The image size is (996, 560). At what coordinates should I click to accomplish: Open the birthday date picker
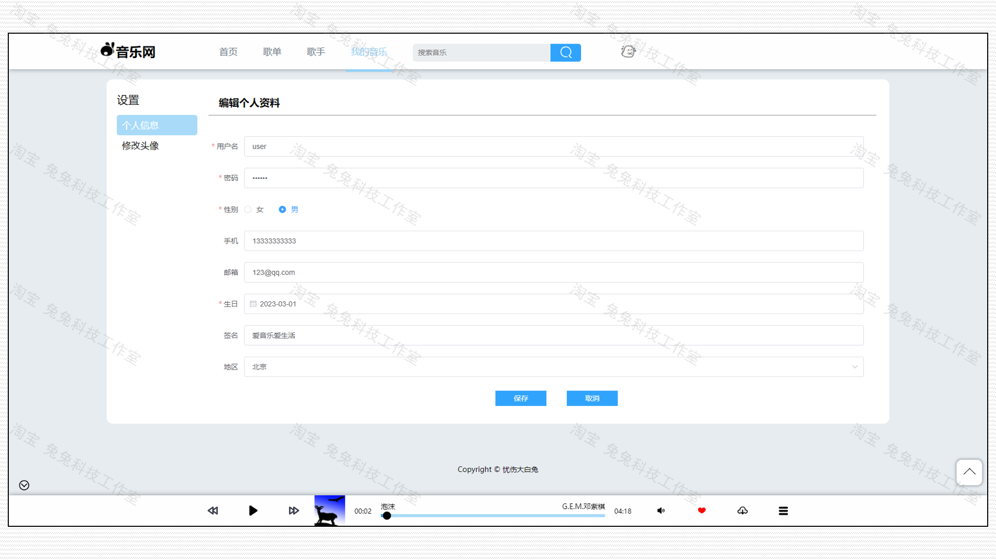253,304
